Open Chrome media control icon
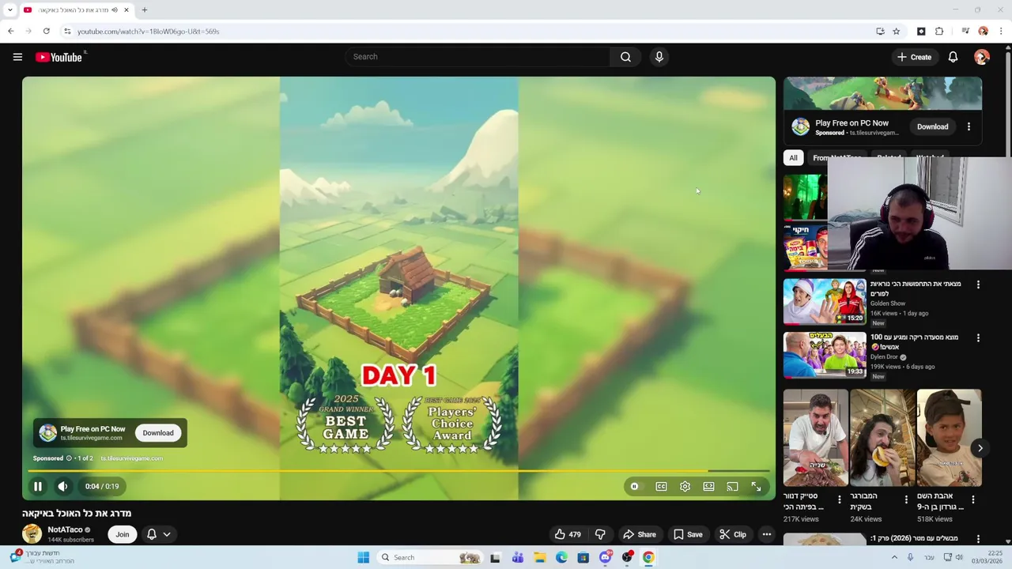The image size is (1012, 569). [965, 32]
